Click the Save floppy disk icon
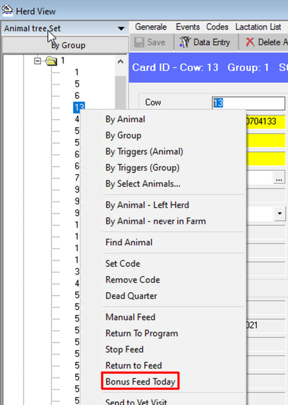This screenshot has height=405, width=288. [139, 42]
